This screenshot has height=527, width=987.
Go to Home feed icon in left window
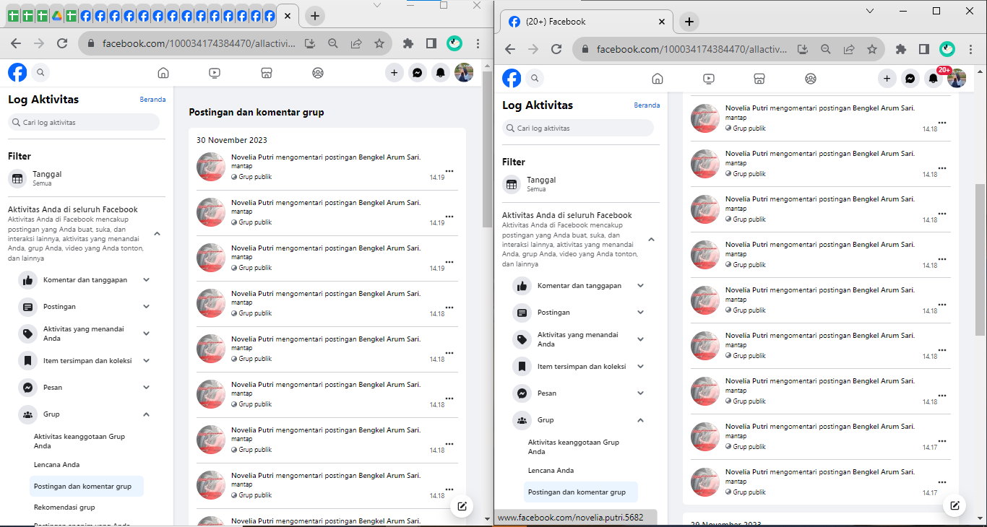pyautogui.click(x=163, y=72)
